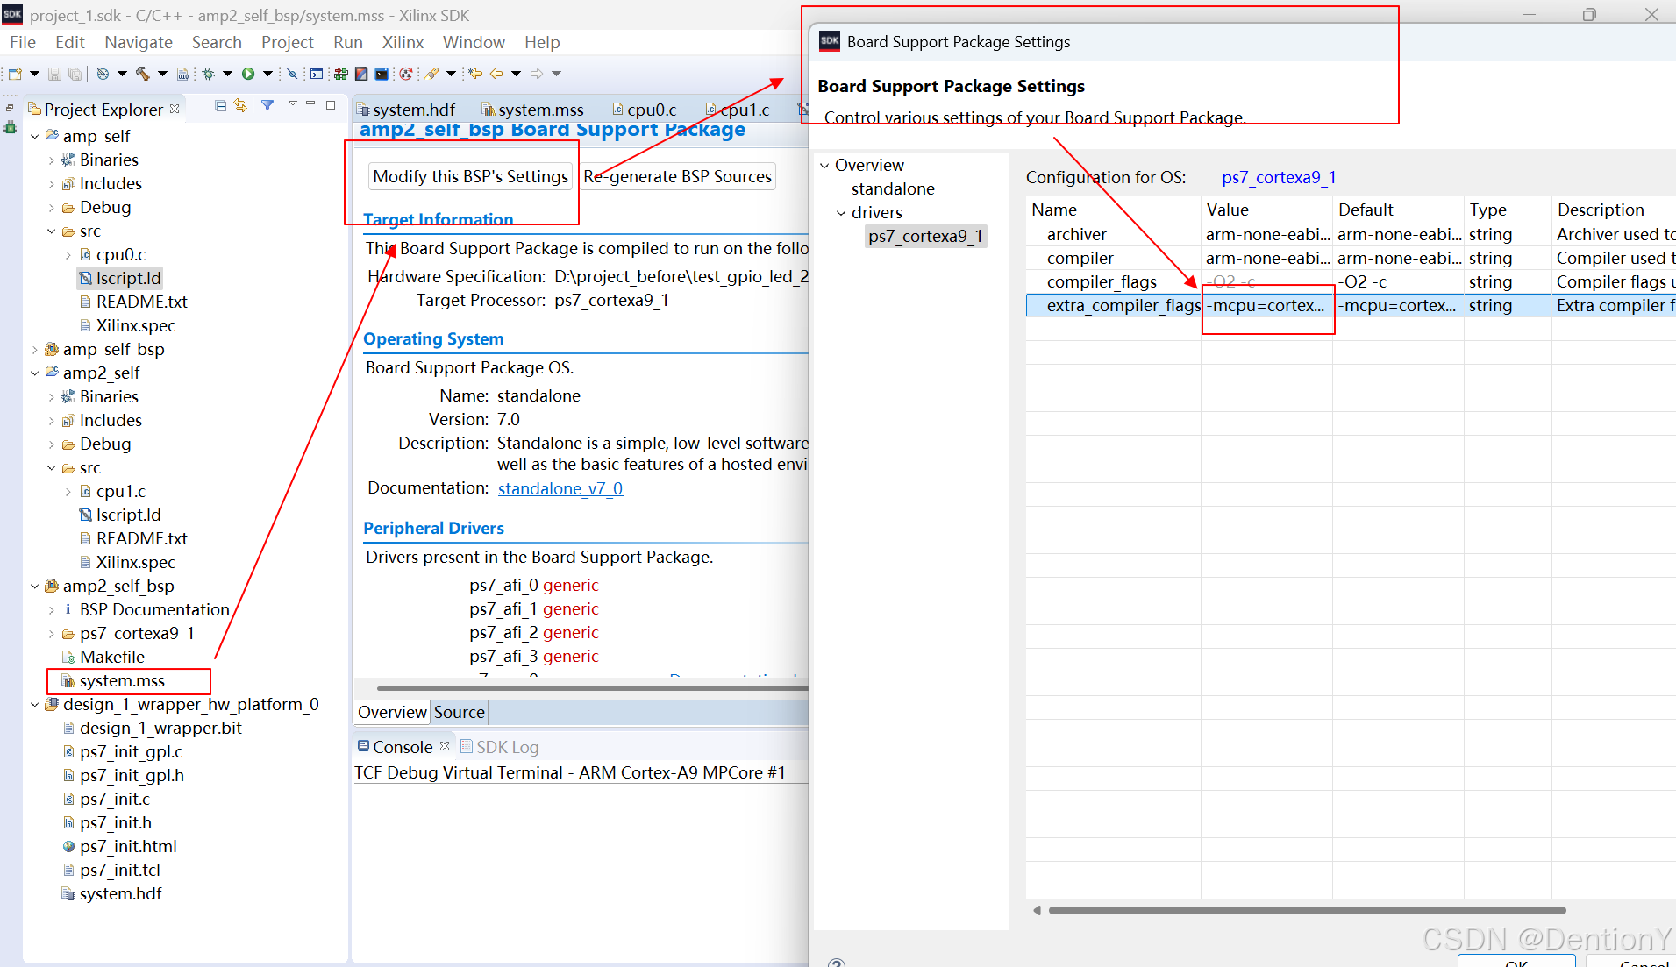Minimize the Project Explorer view
This screenshot has height=967, width=1676.
[310, 104]
